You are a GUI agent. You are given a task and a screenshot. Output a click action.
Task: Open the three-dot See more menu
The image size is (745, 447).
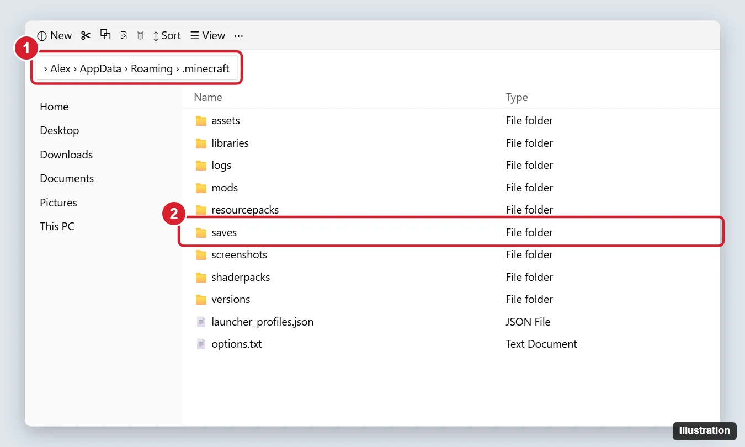click(238, 35)
